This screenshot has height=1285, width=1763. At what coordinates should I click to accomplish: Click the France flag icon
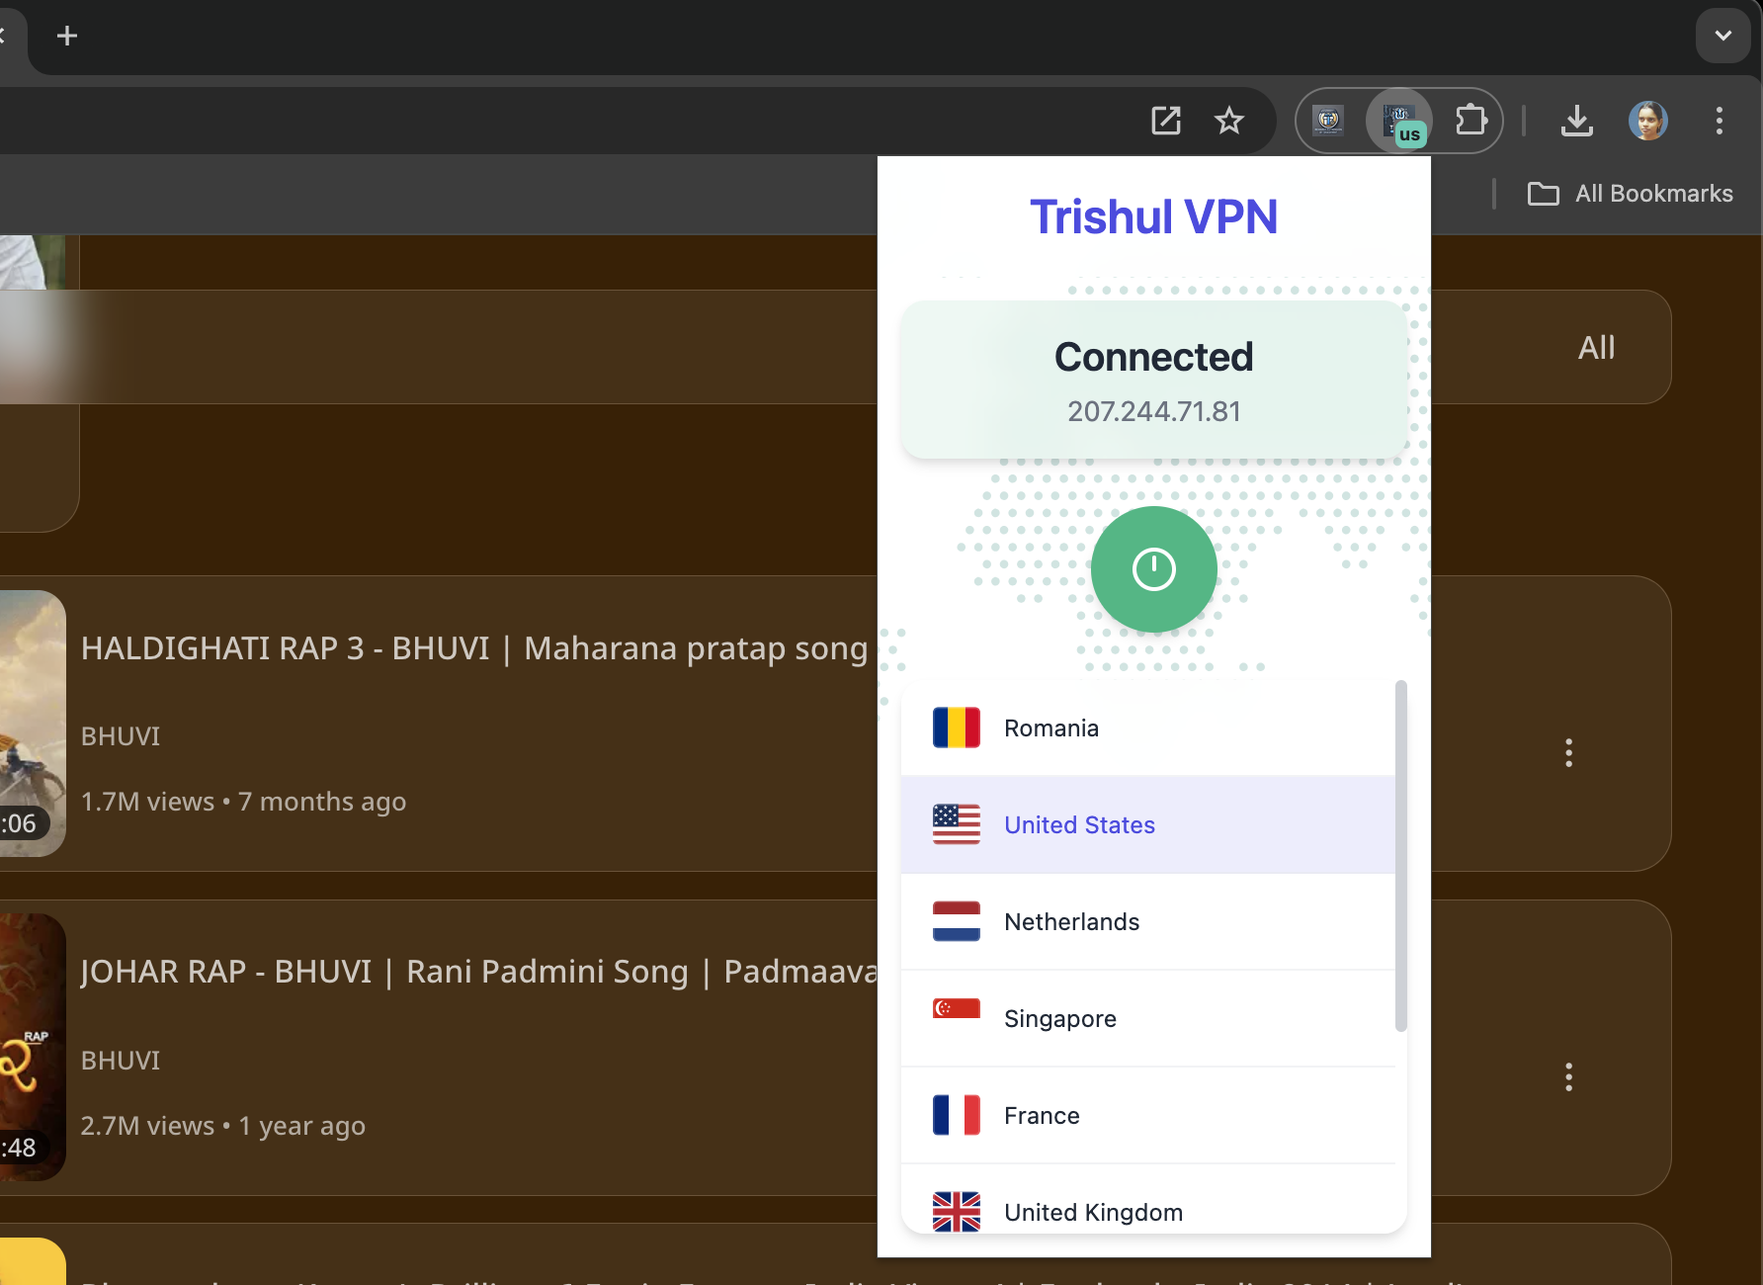point(956,1115)
